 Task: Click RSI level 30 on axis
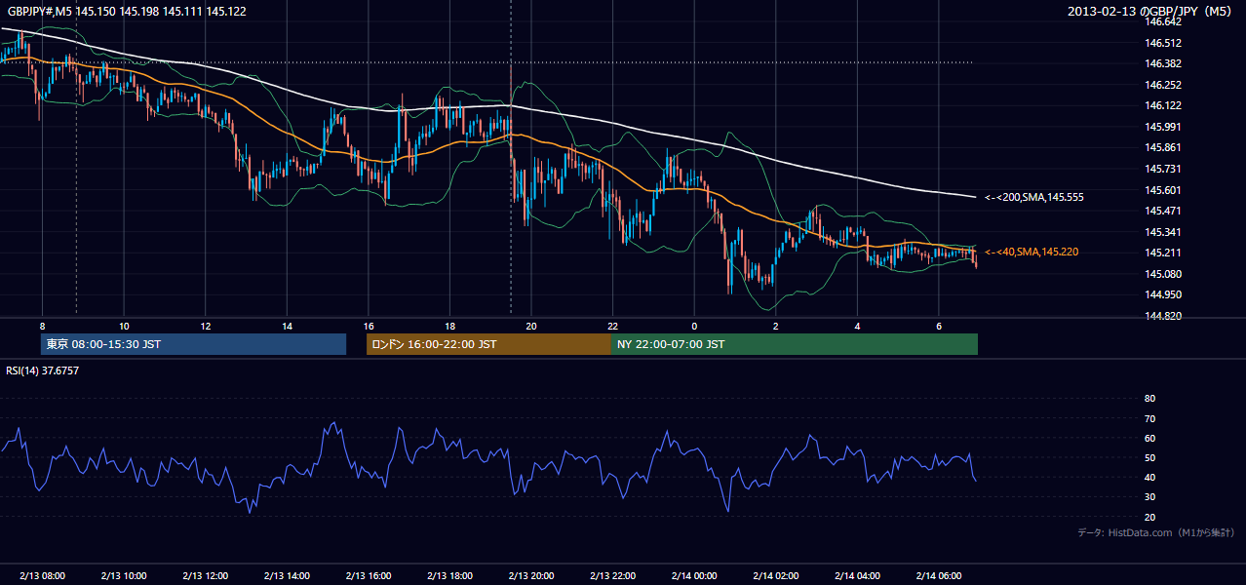coord(1149,497)
